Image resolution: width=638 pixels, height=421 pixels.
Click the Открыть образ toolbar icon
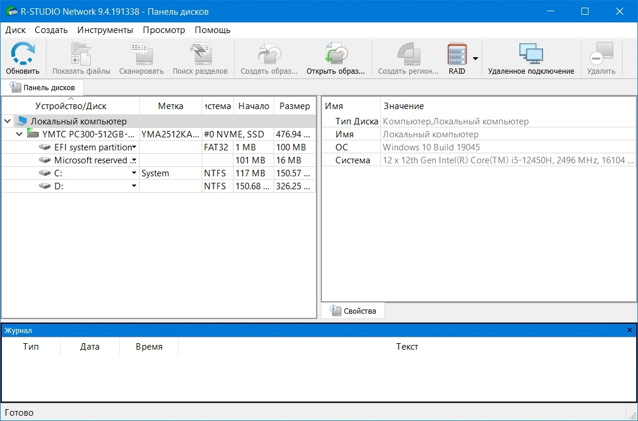pyautogui.click(x=336, y=53)
